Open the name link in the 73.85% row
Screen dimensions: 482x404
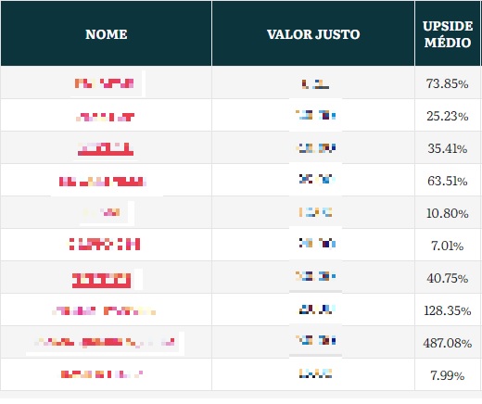[105, 83]
